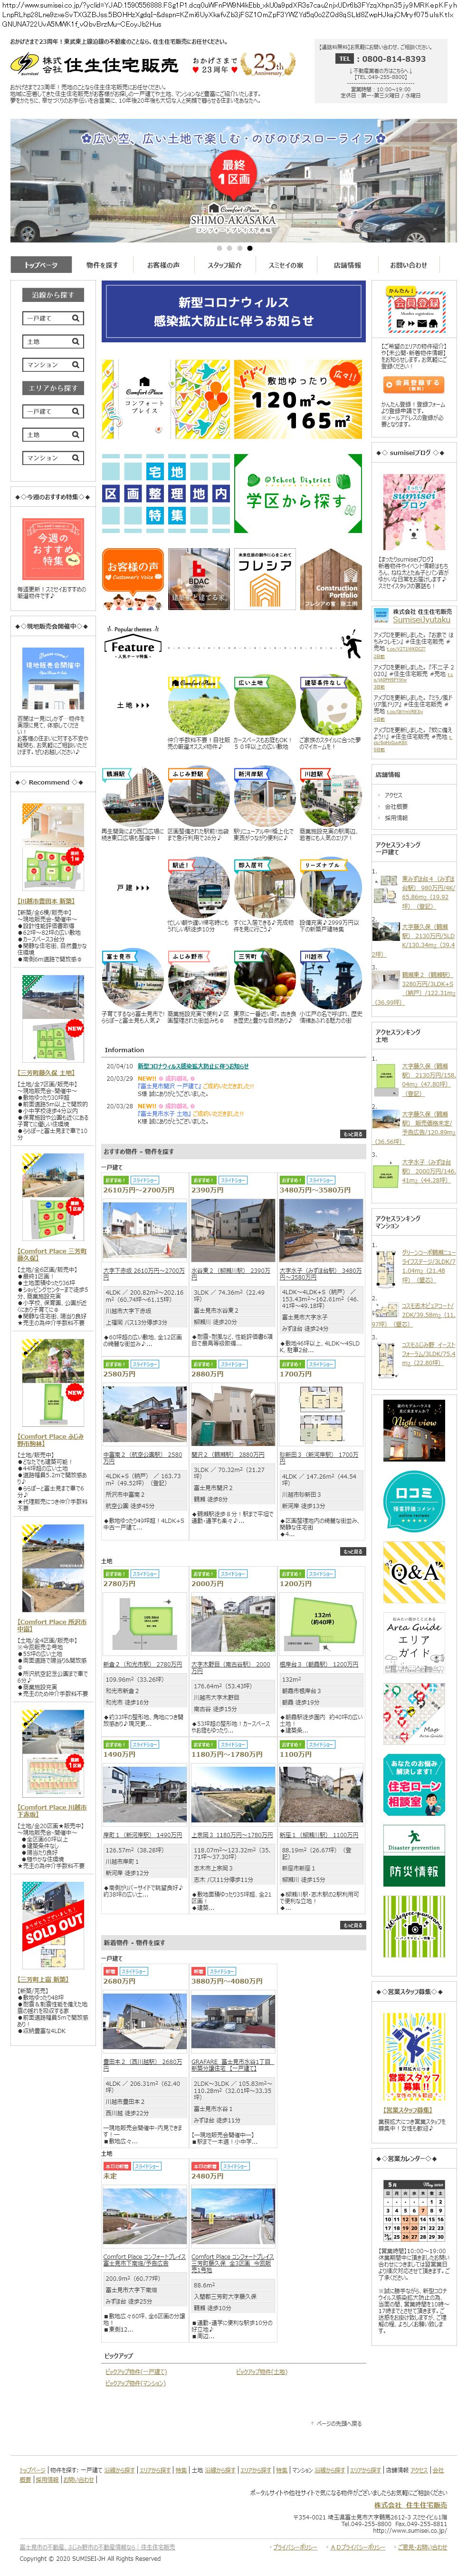
Task: Open the 鶴瀬駅 station feature circle
Action: pos(133,797)
